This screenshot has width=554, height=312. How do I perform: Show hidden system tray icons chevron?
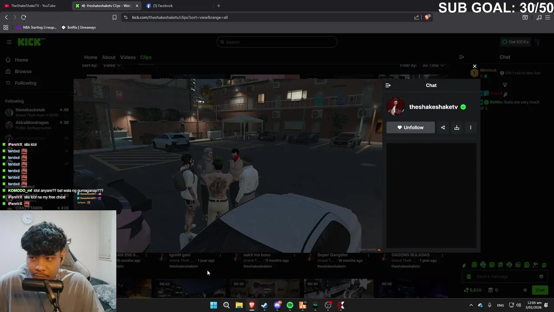coord(471,305)
